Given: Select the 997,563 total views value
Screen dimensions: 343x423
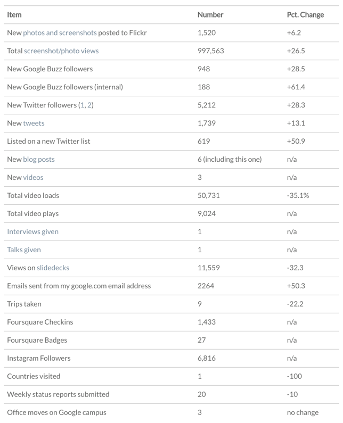Looking at the screenshot, I should 210,51.
